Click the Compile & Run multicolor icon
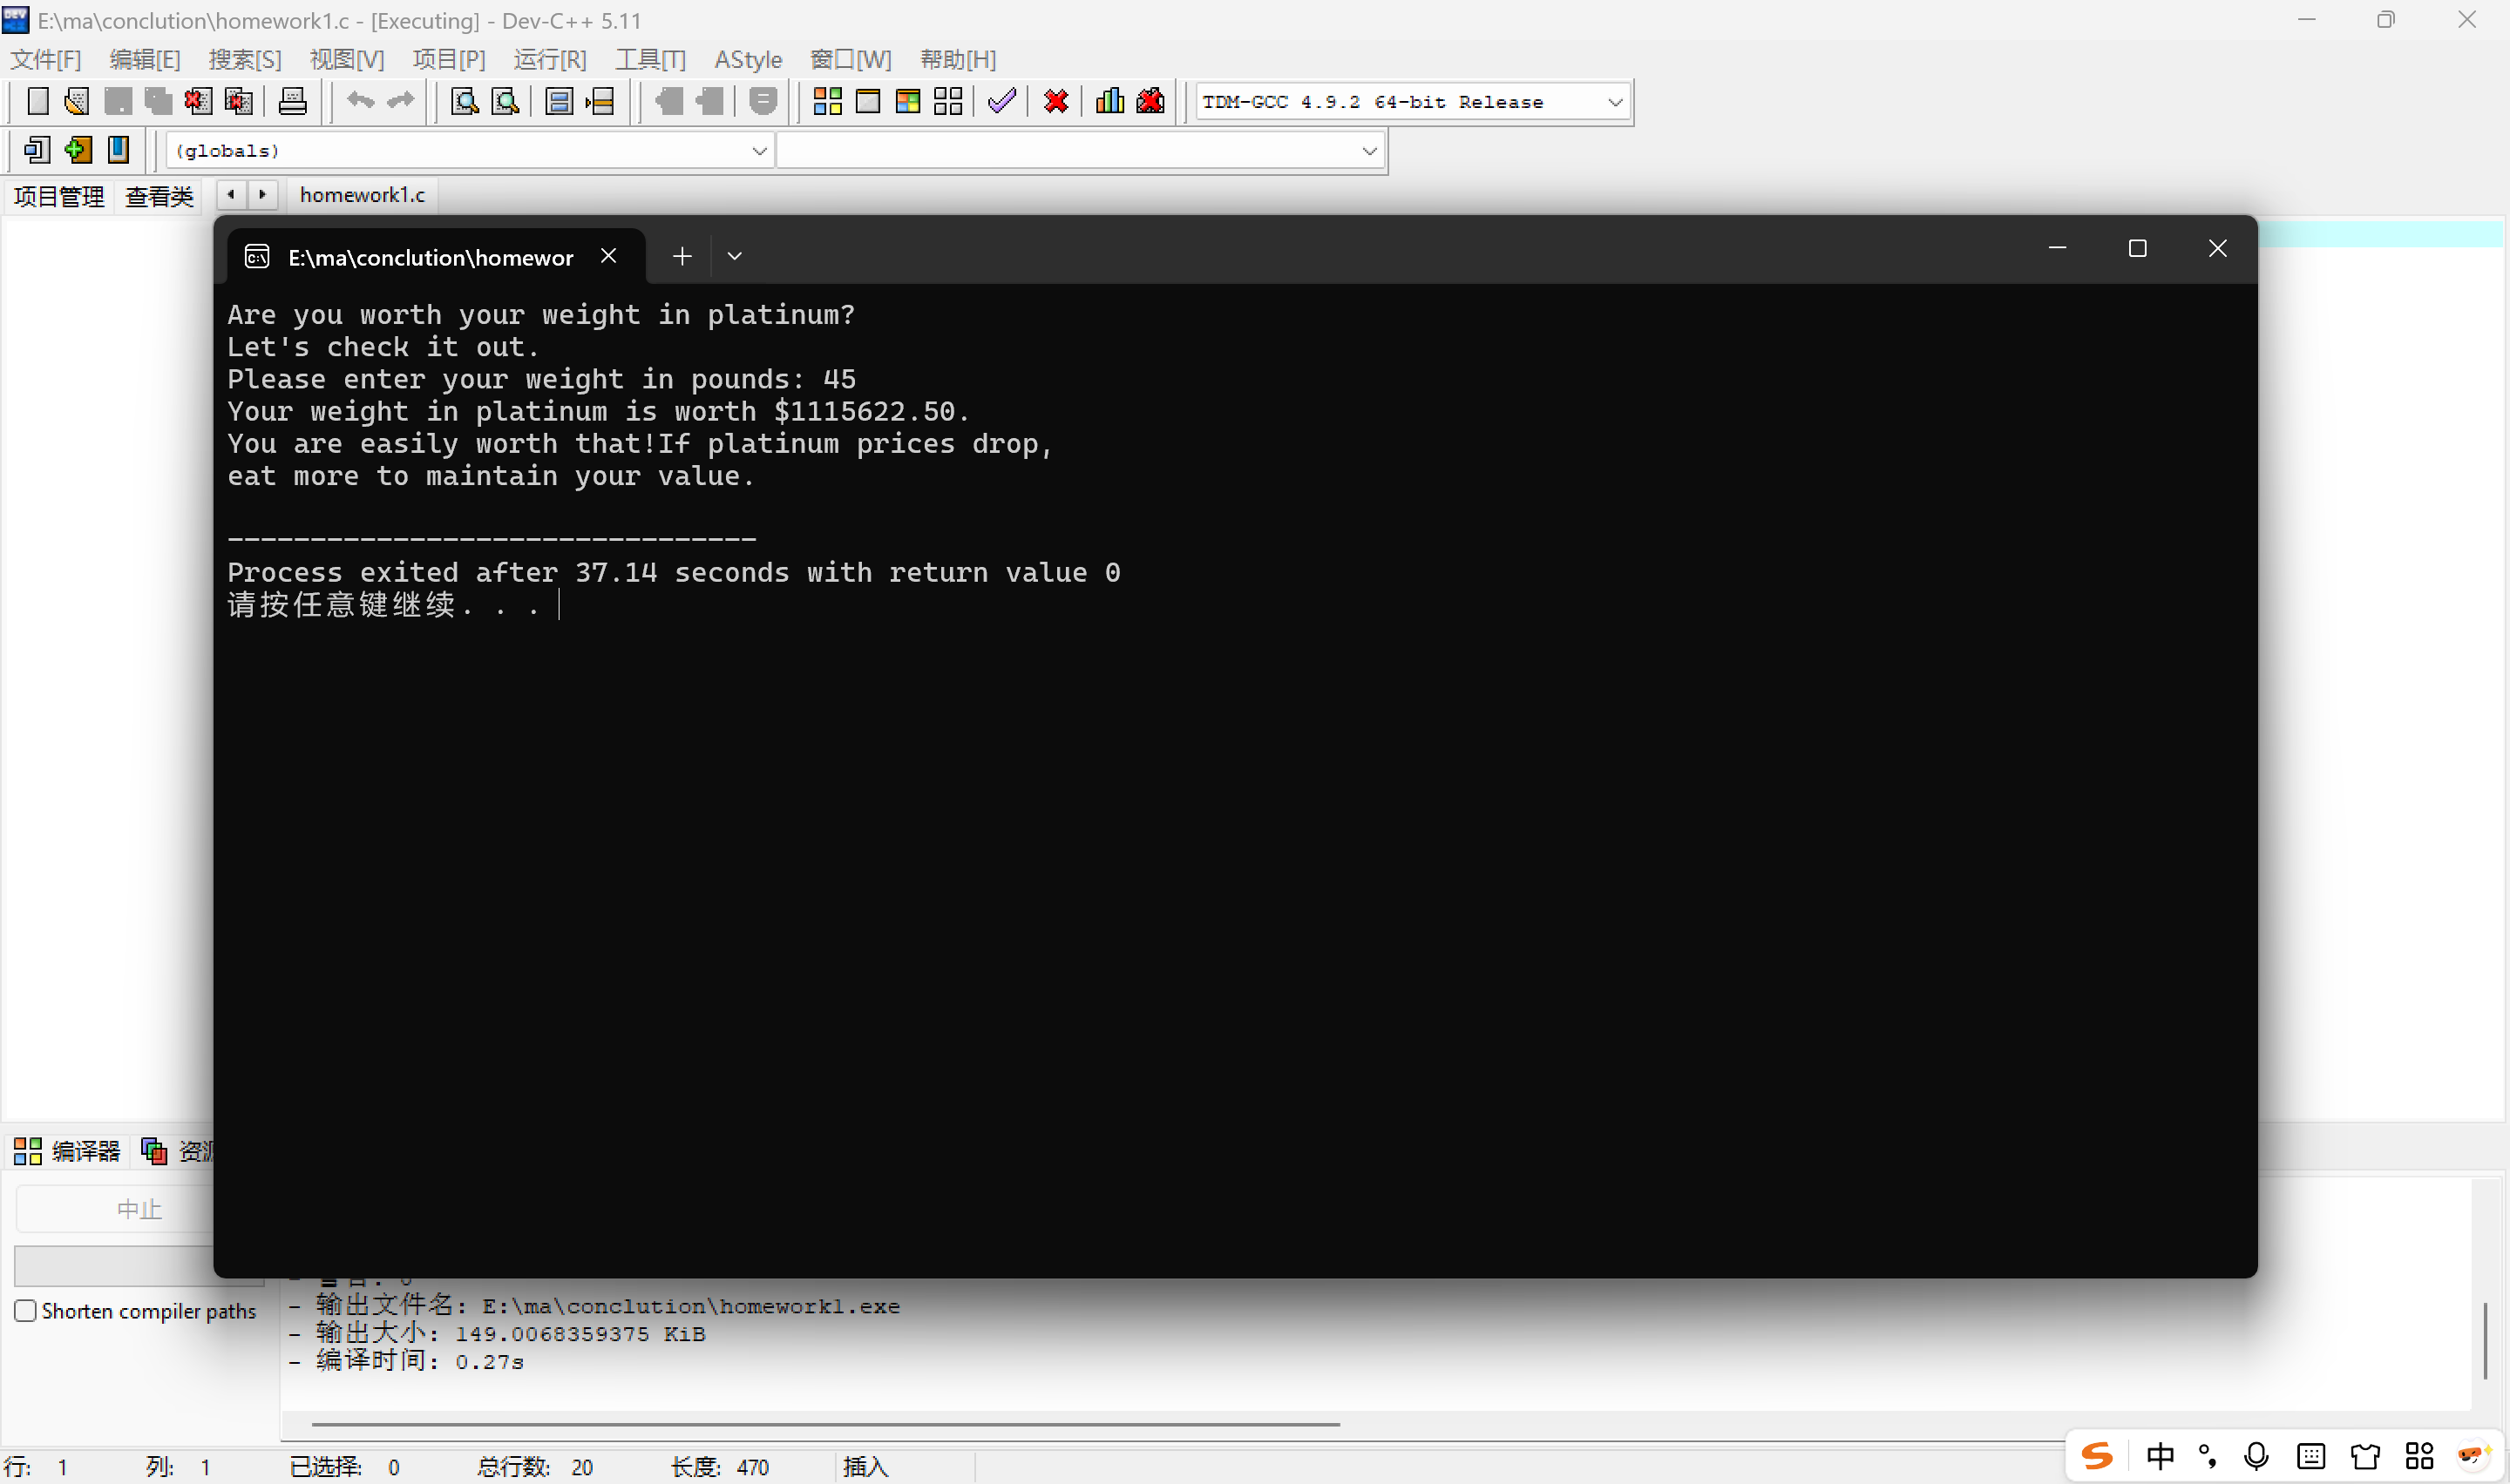The height and width of the screenshot is (1484, 2510). tap(907, 101)
